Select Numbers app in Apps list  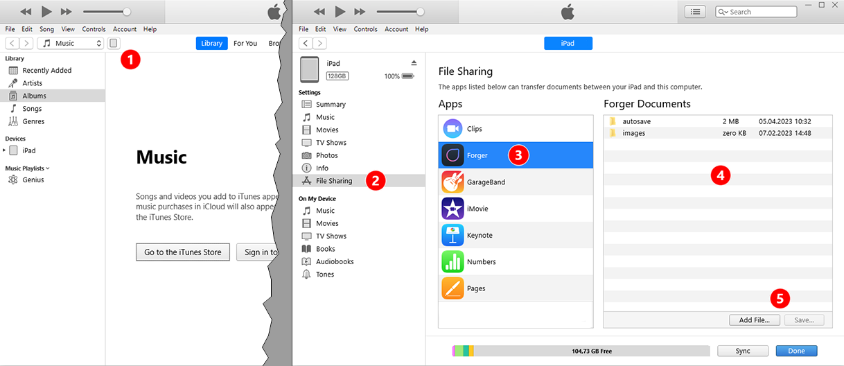click(516, 262)
